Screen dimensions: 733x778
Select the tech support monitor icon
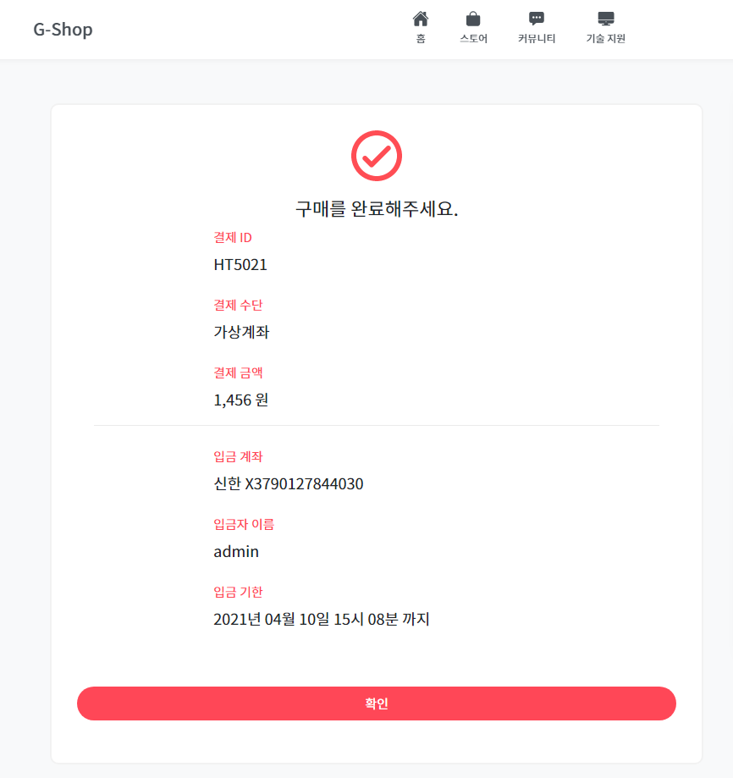(x=605, y=19)
